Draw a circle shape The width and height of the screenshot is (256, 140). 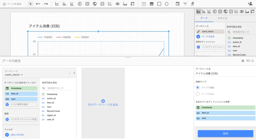[x=166, y=4]
